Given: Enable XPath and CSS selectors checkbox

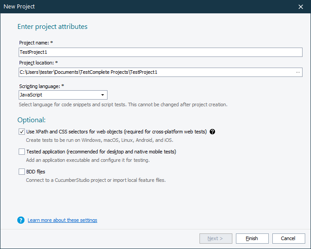Looking at the screenshot, I should [x=22, y=132].
